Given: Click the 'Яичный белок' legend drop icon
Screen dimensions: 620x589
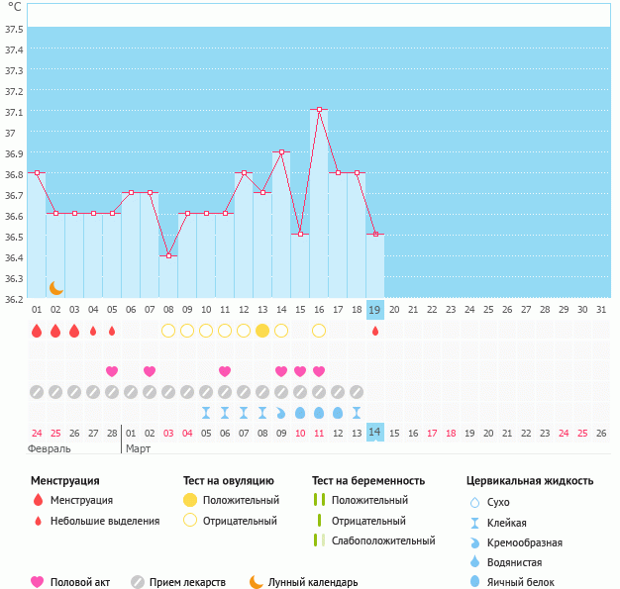Looking at the screenshot, I should (475, 582).
